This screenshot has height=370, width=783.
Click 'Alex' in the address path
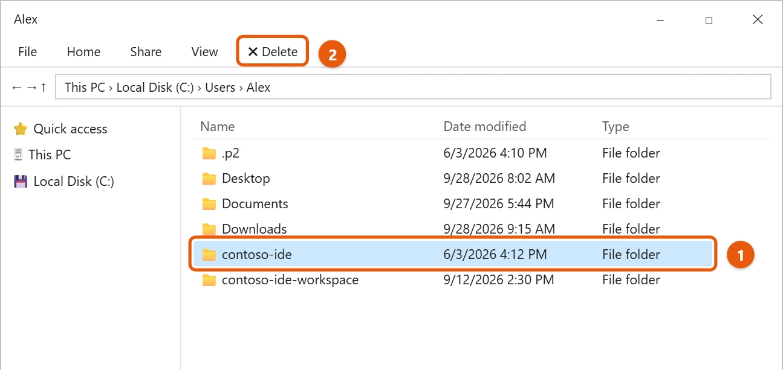point(258,88)
